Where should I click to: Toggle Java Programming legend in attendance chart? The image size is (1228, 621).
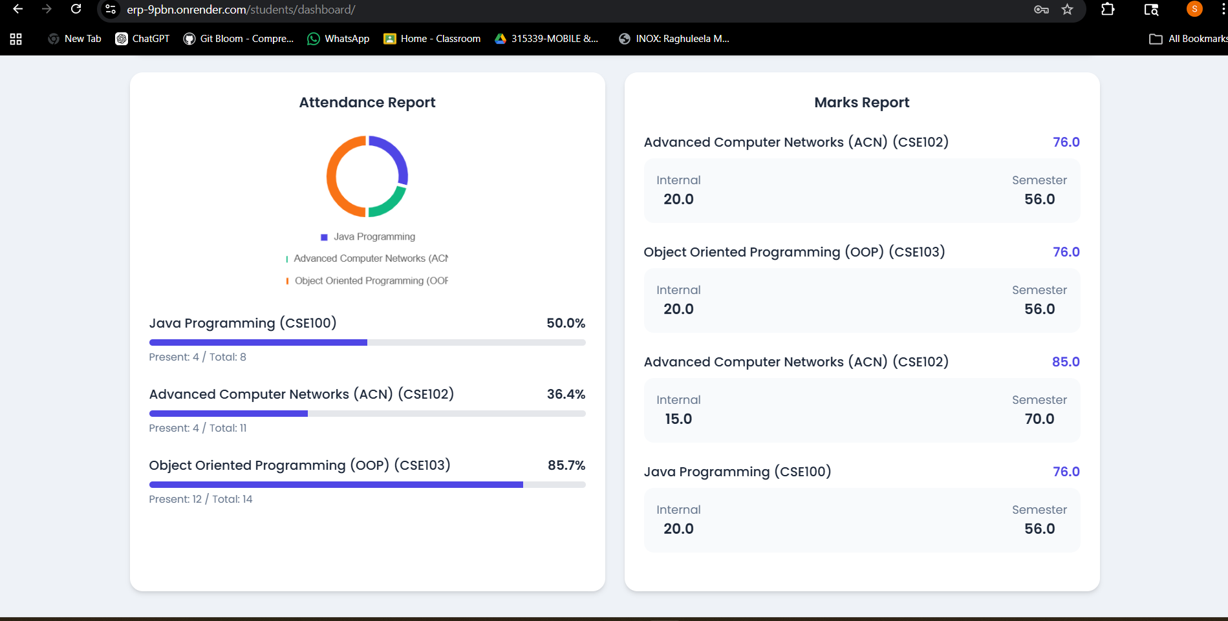(368, 237)
